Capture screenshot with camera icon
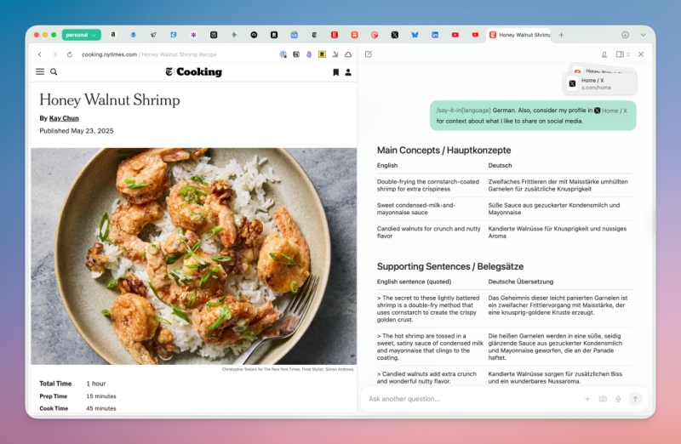The image size is (681, 444). (603, 399)
